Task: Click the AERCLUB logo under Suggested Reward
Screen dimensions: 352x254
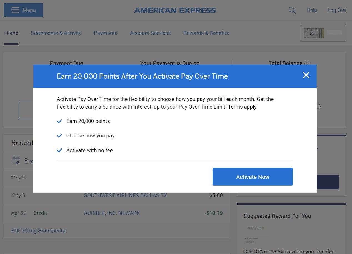Action: point(256,228)
